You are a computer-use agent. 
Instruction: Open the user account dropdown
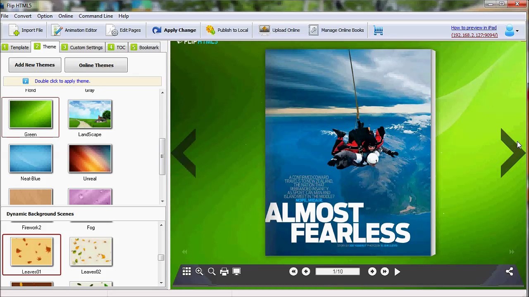pyautogui.click(x=512, y=31)
